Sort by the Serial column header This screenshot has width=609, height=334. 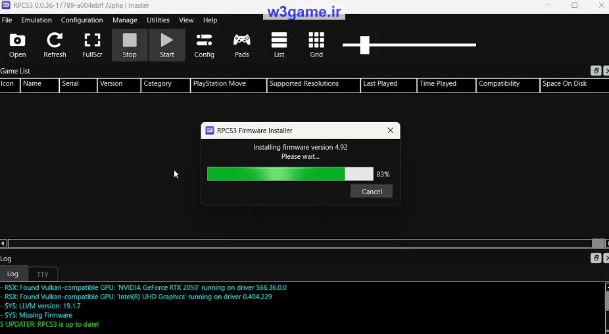[78, 85]
